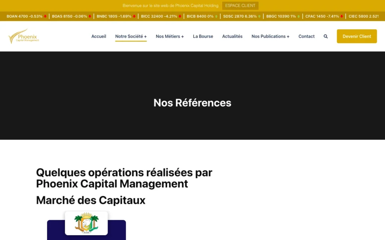
Task: Click the red down arrow beside BOAN
Action: tap(45, 16)
